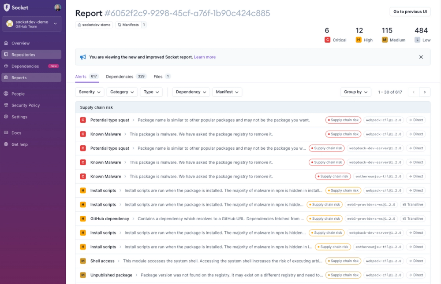Screen dimensions: 441x284
Task: Expand the socketdev-demo team switcher
Action: pyautogui.click(x=31, y=23)
